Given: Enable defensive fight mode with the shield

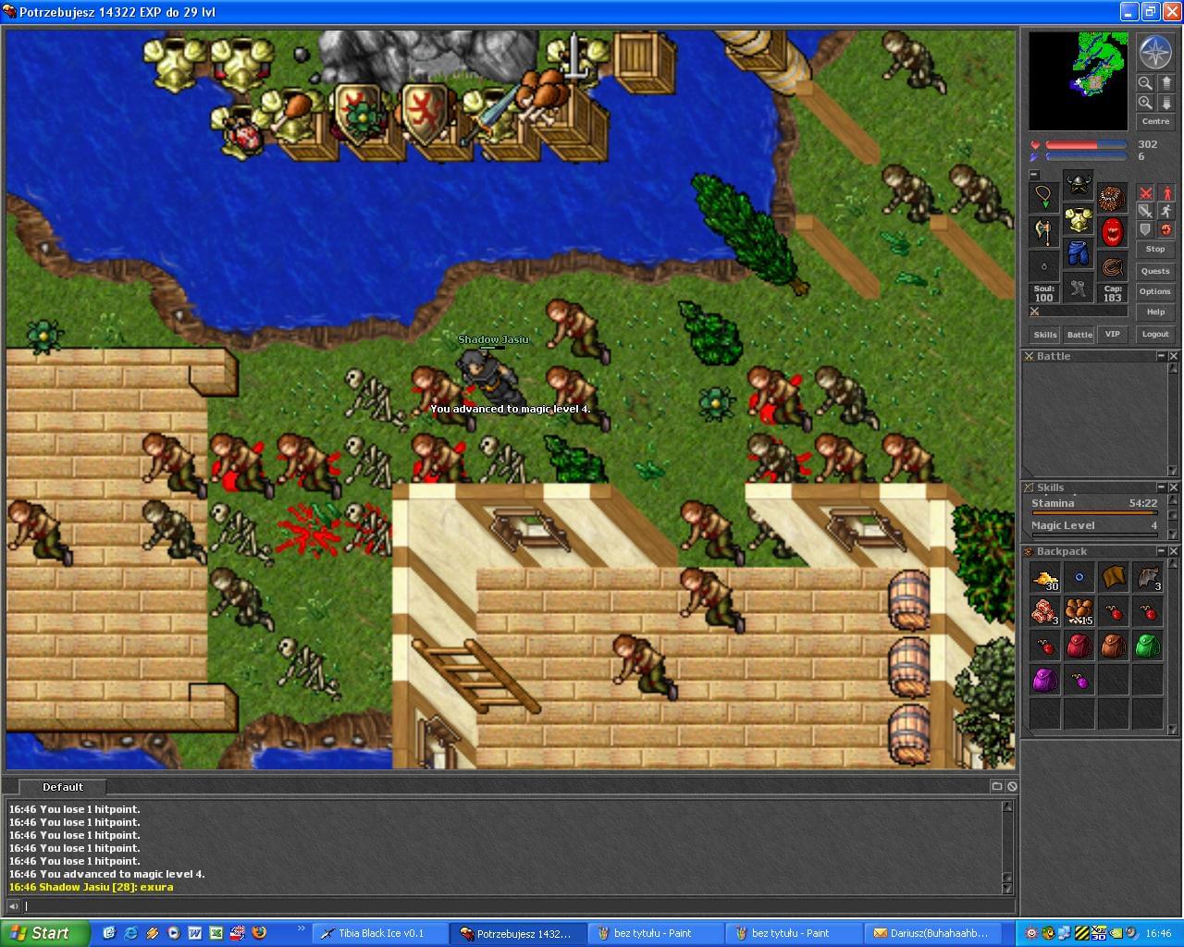Looking at the screenshot, I should point(1145,229).
